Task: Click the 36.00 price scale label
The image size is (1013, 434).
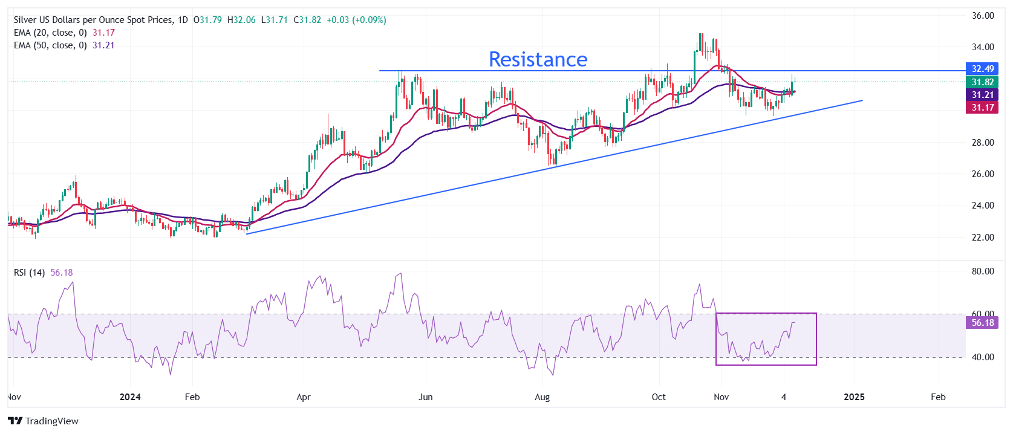Action: [983, 16]
